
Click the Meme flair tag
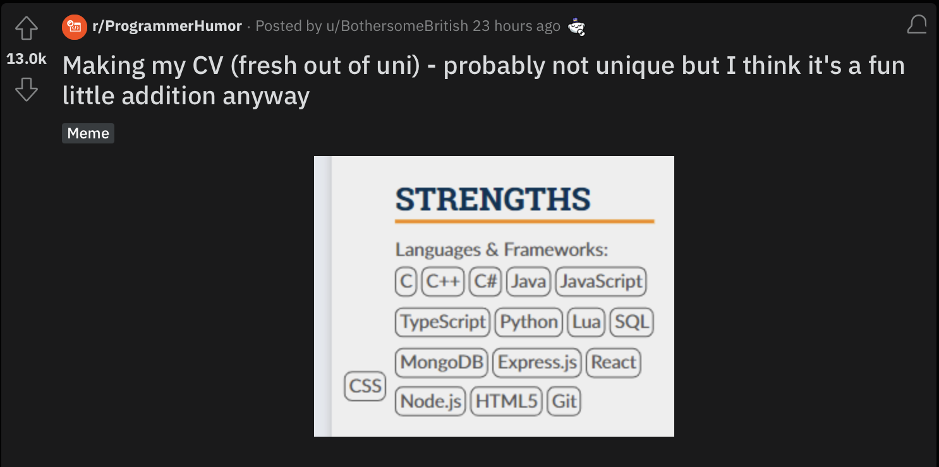tap(88, 133)
